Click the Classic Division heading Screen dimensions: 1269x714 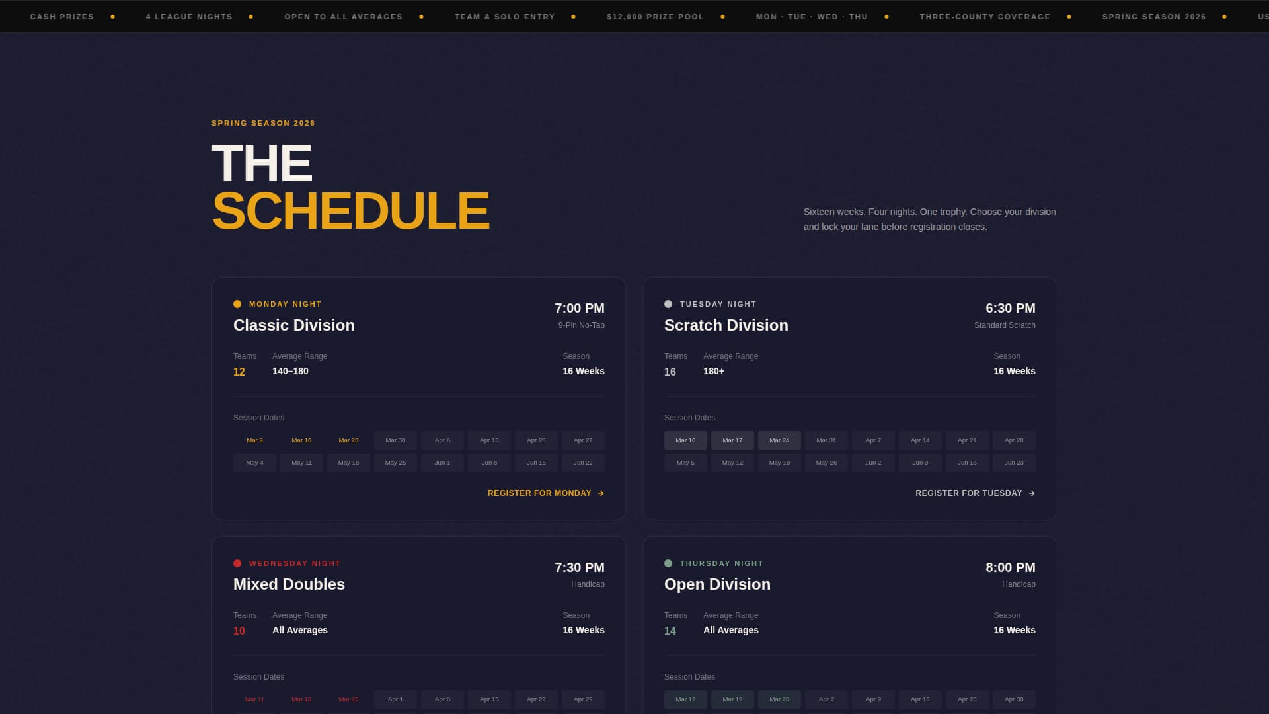(294, 325)
